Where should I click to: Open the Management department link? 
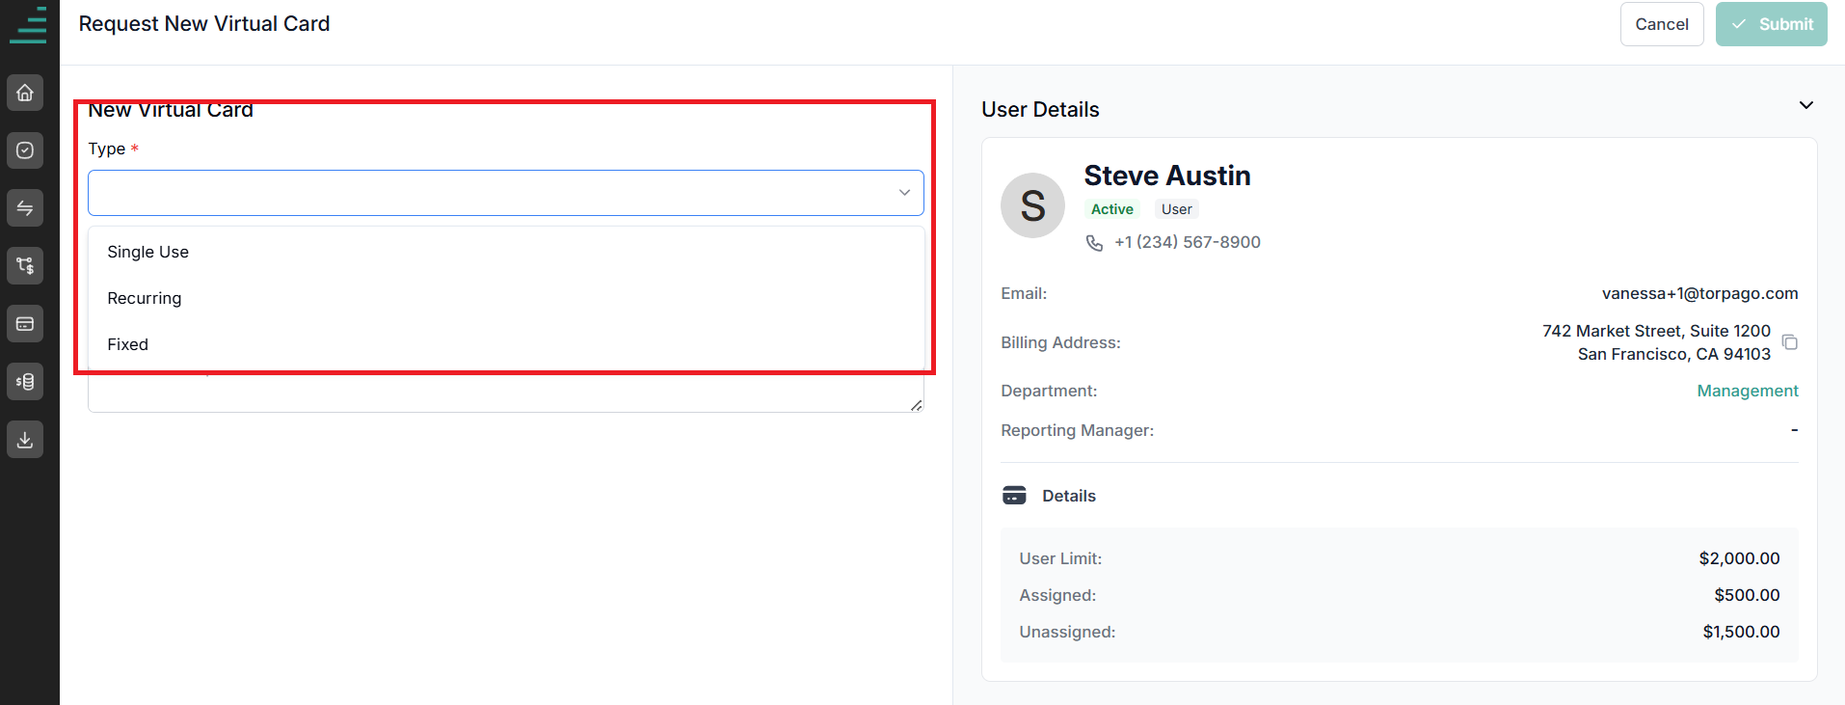point(1748,391)
